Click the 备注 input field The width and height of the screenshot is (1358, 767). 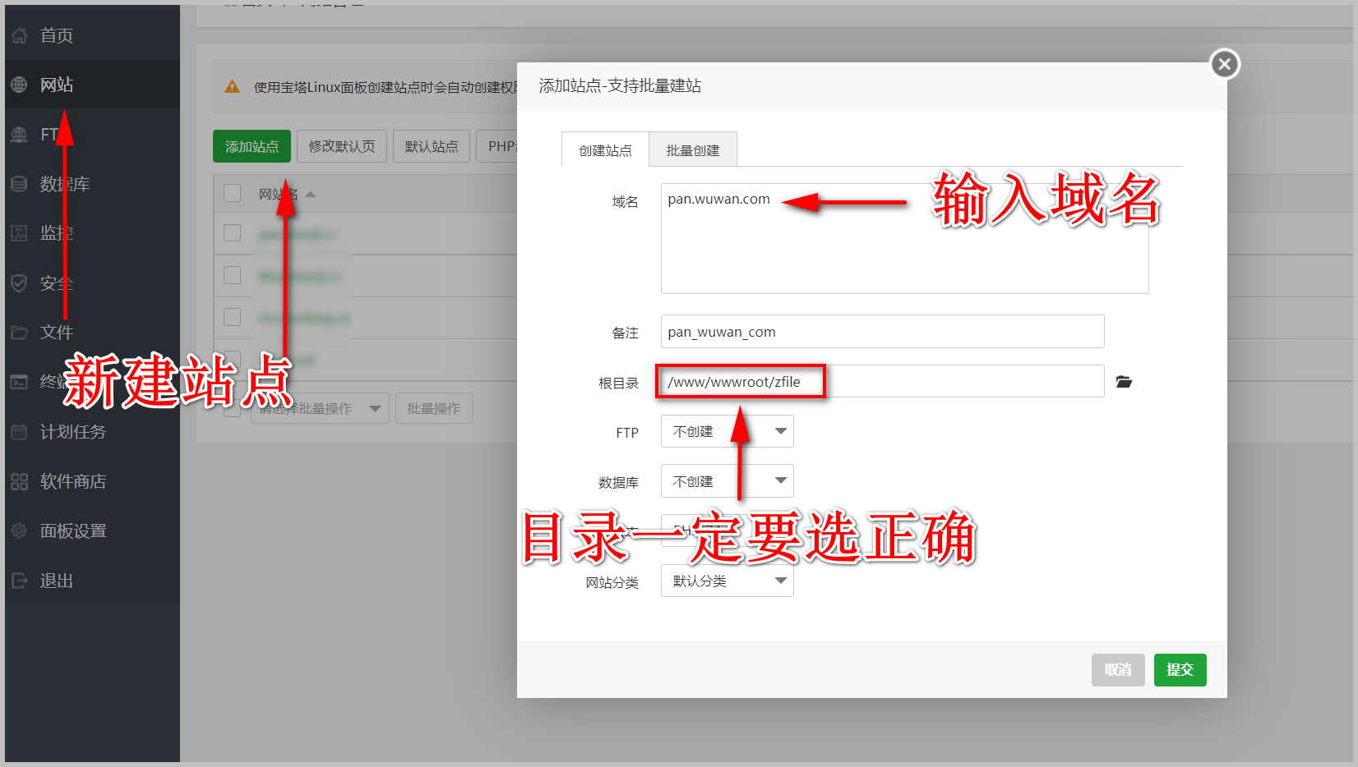(882, 332)
